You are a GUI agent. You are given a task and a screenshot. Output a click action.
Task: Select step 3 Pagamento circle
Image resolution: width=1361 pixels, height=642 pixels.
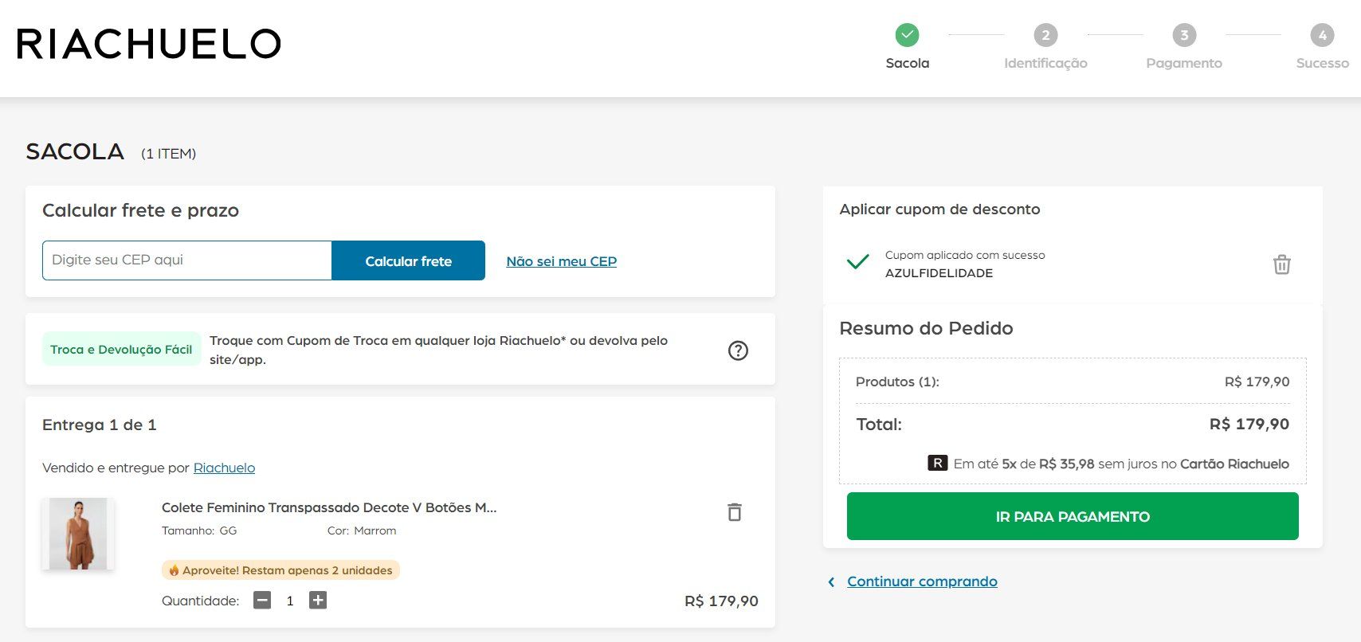click(x=1184, y=35)
